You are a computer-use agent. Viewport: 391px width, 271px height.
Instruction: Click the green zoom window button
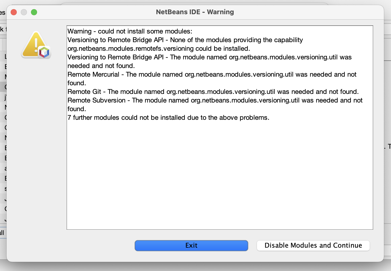pos(34,12)
